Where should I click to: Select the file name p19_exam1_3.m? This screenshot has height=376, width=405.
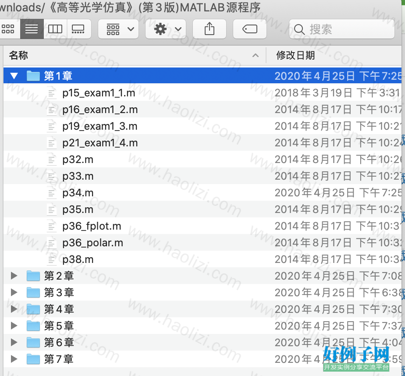[x=99, y=127]
